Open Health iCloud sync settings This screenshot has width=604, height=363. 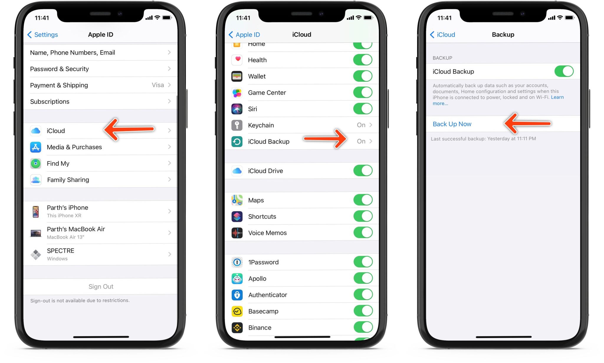point(302,60)
